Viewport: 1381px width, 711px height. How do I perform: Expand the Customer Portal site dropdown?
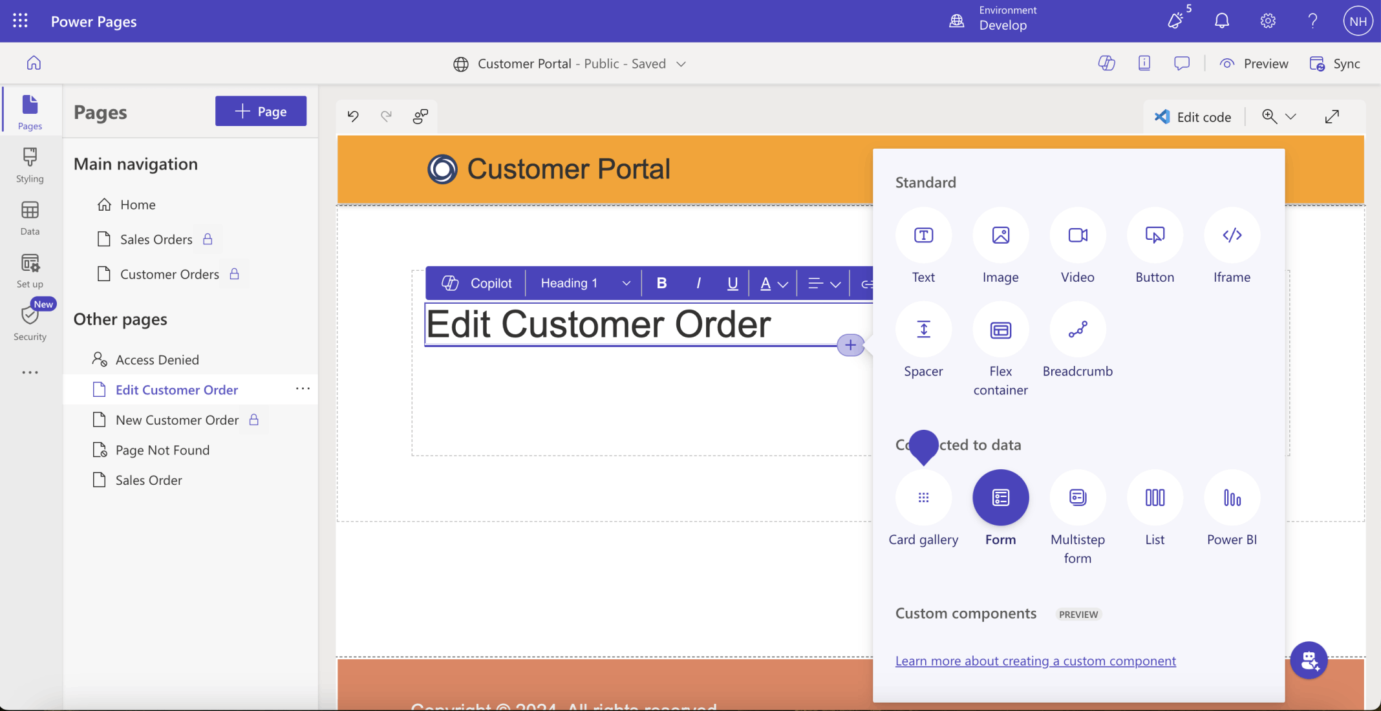pyautogui.click(x=681, y=64)
